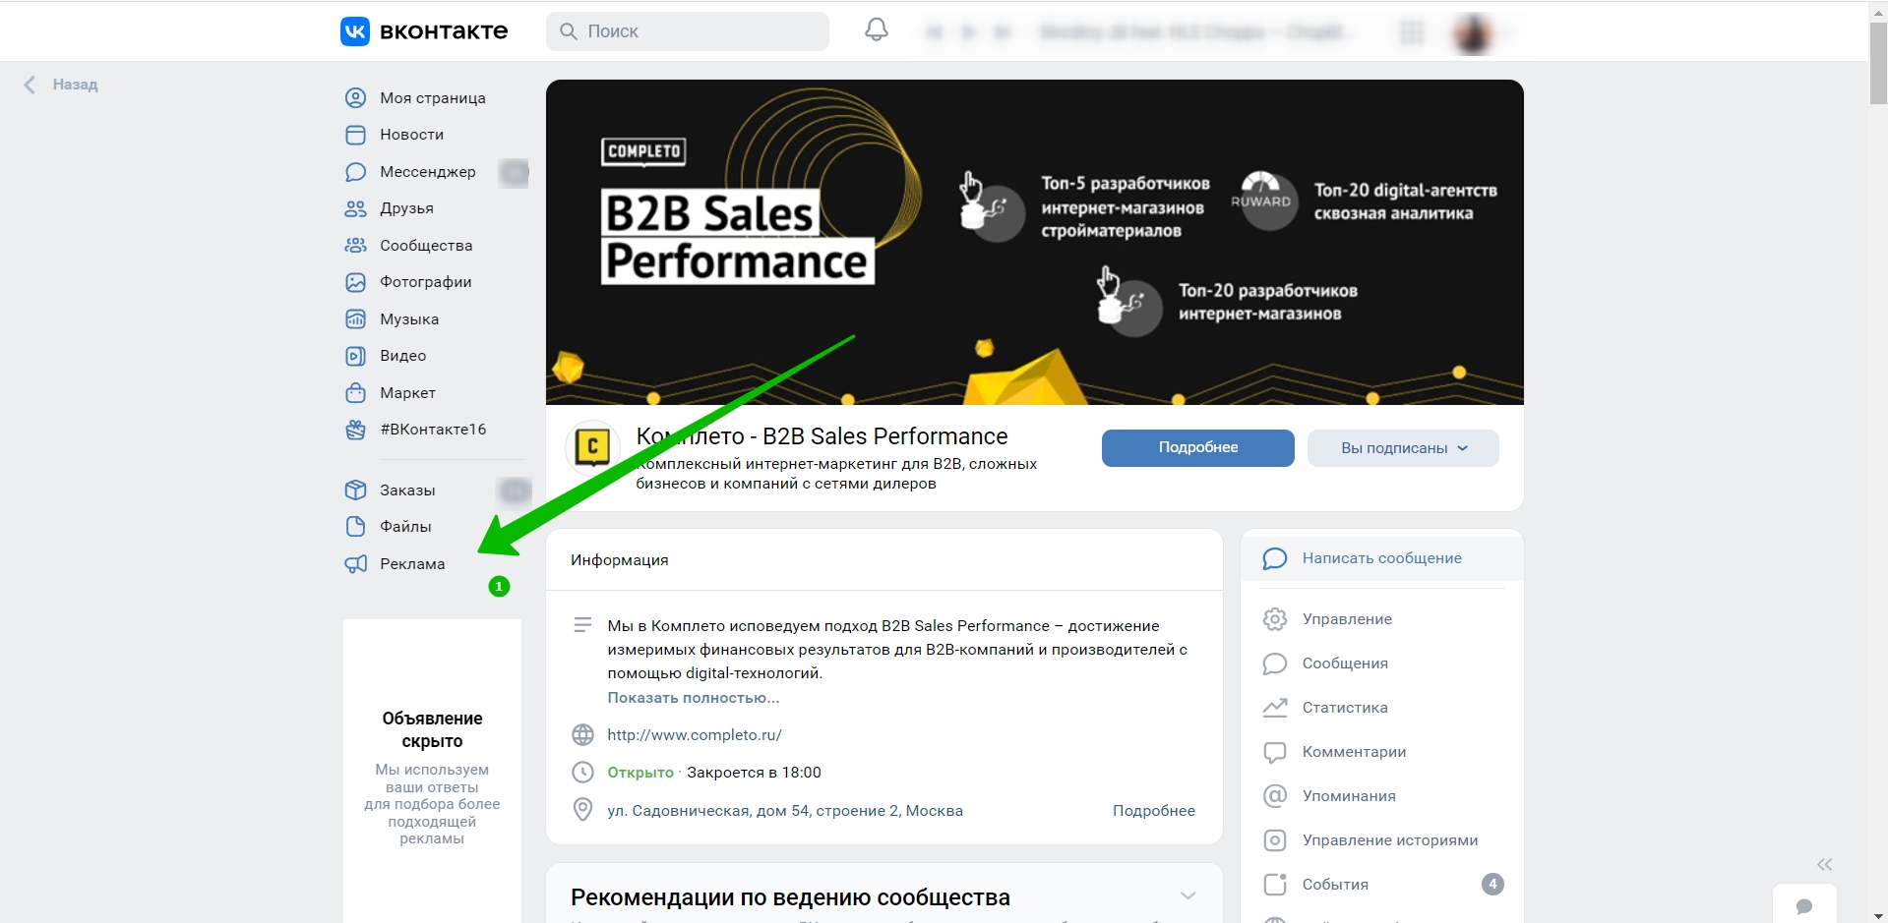This screenshot has height=923, width=1888.
Task: Click the Моя страница profile icon
Action: [x=355, y=98]
